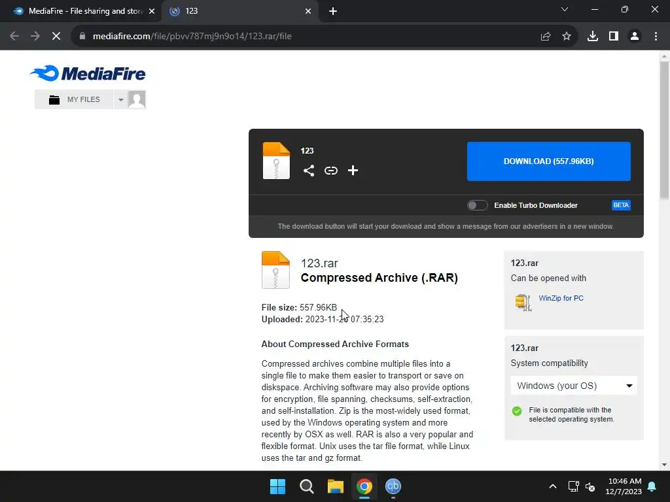Click scrollbar down arrow

tap(664, 465)
